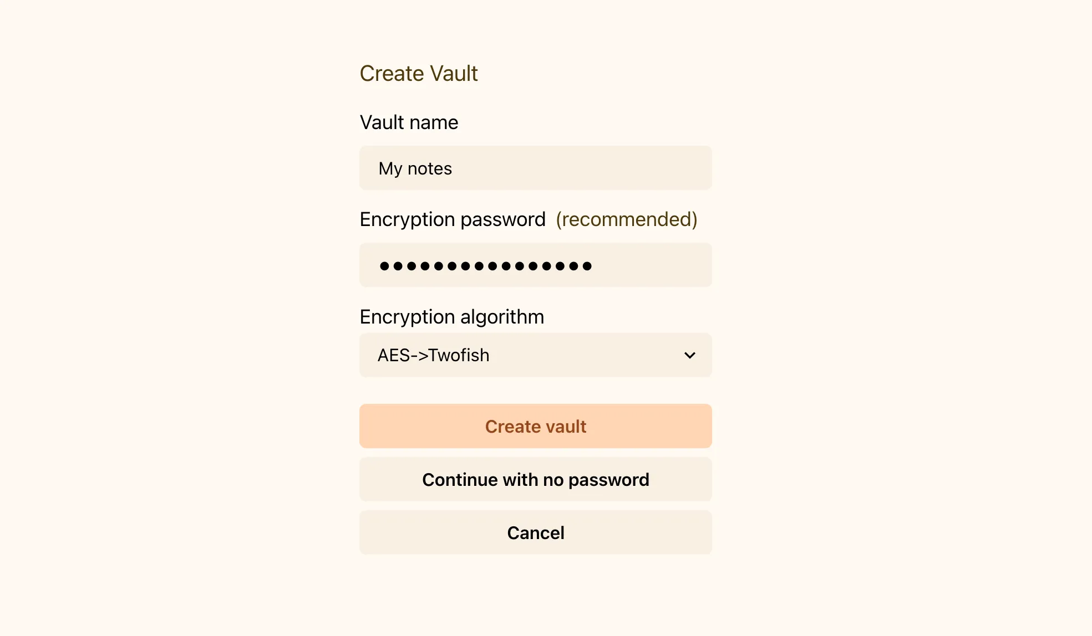Screen dimensions: 1092x636
Task: Click the encryption password field
Action: click(x=535, y=265)
